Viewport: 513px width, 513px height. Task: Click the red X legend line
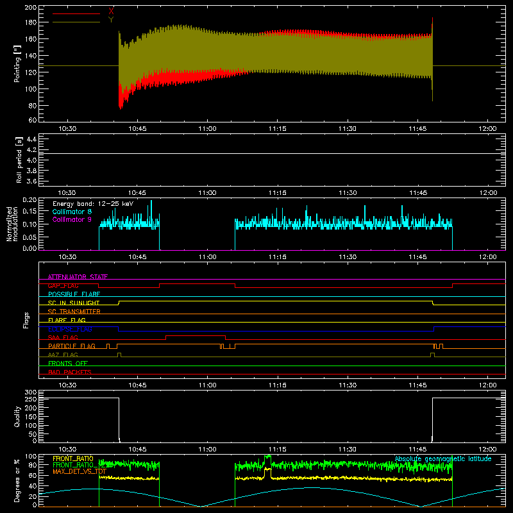pyautogui.click(x=76, y=13)
